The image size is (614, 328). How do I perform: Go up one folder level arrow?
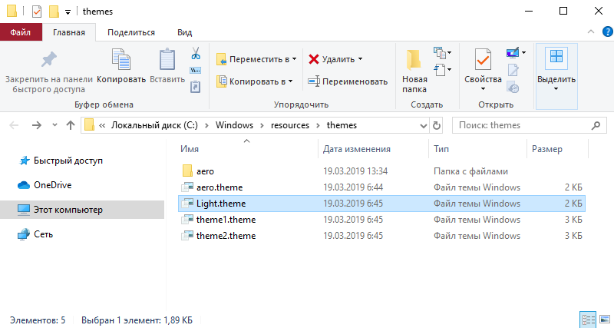click(71, 125)
